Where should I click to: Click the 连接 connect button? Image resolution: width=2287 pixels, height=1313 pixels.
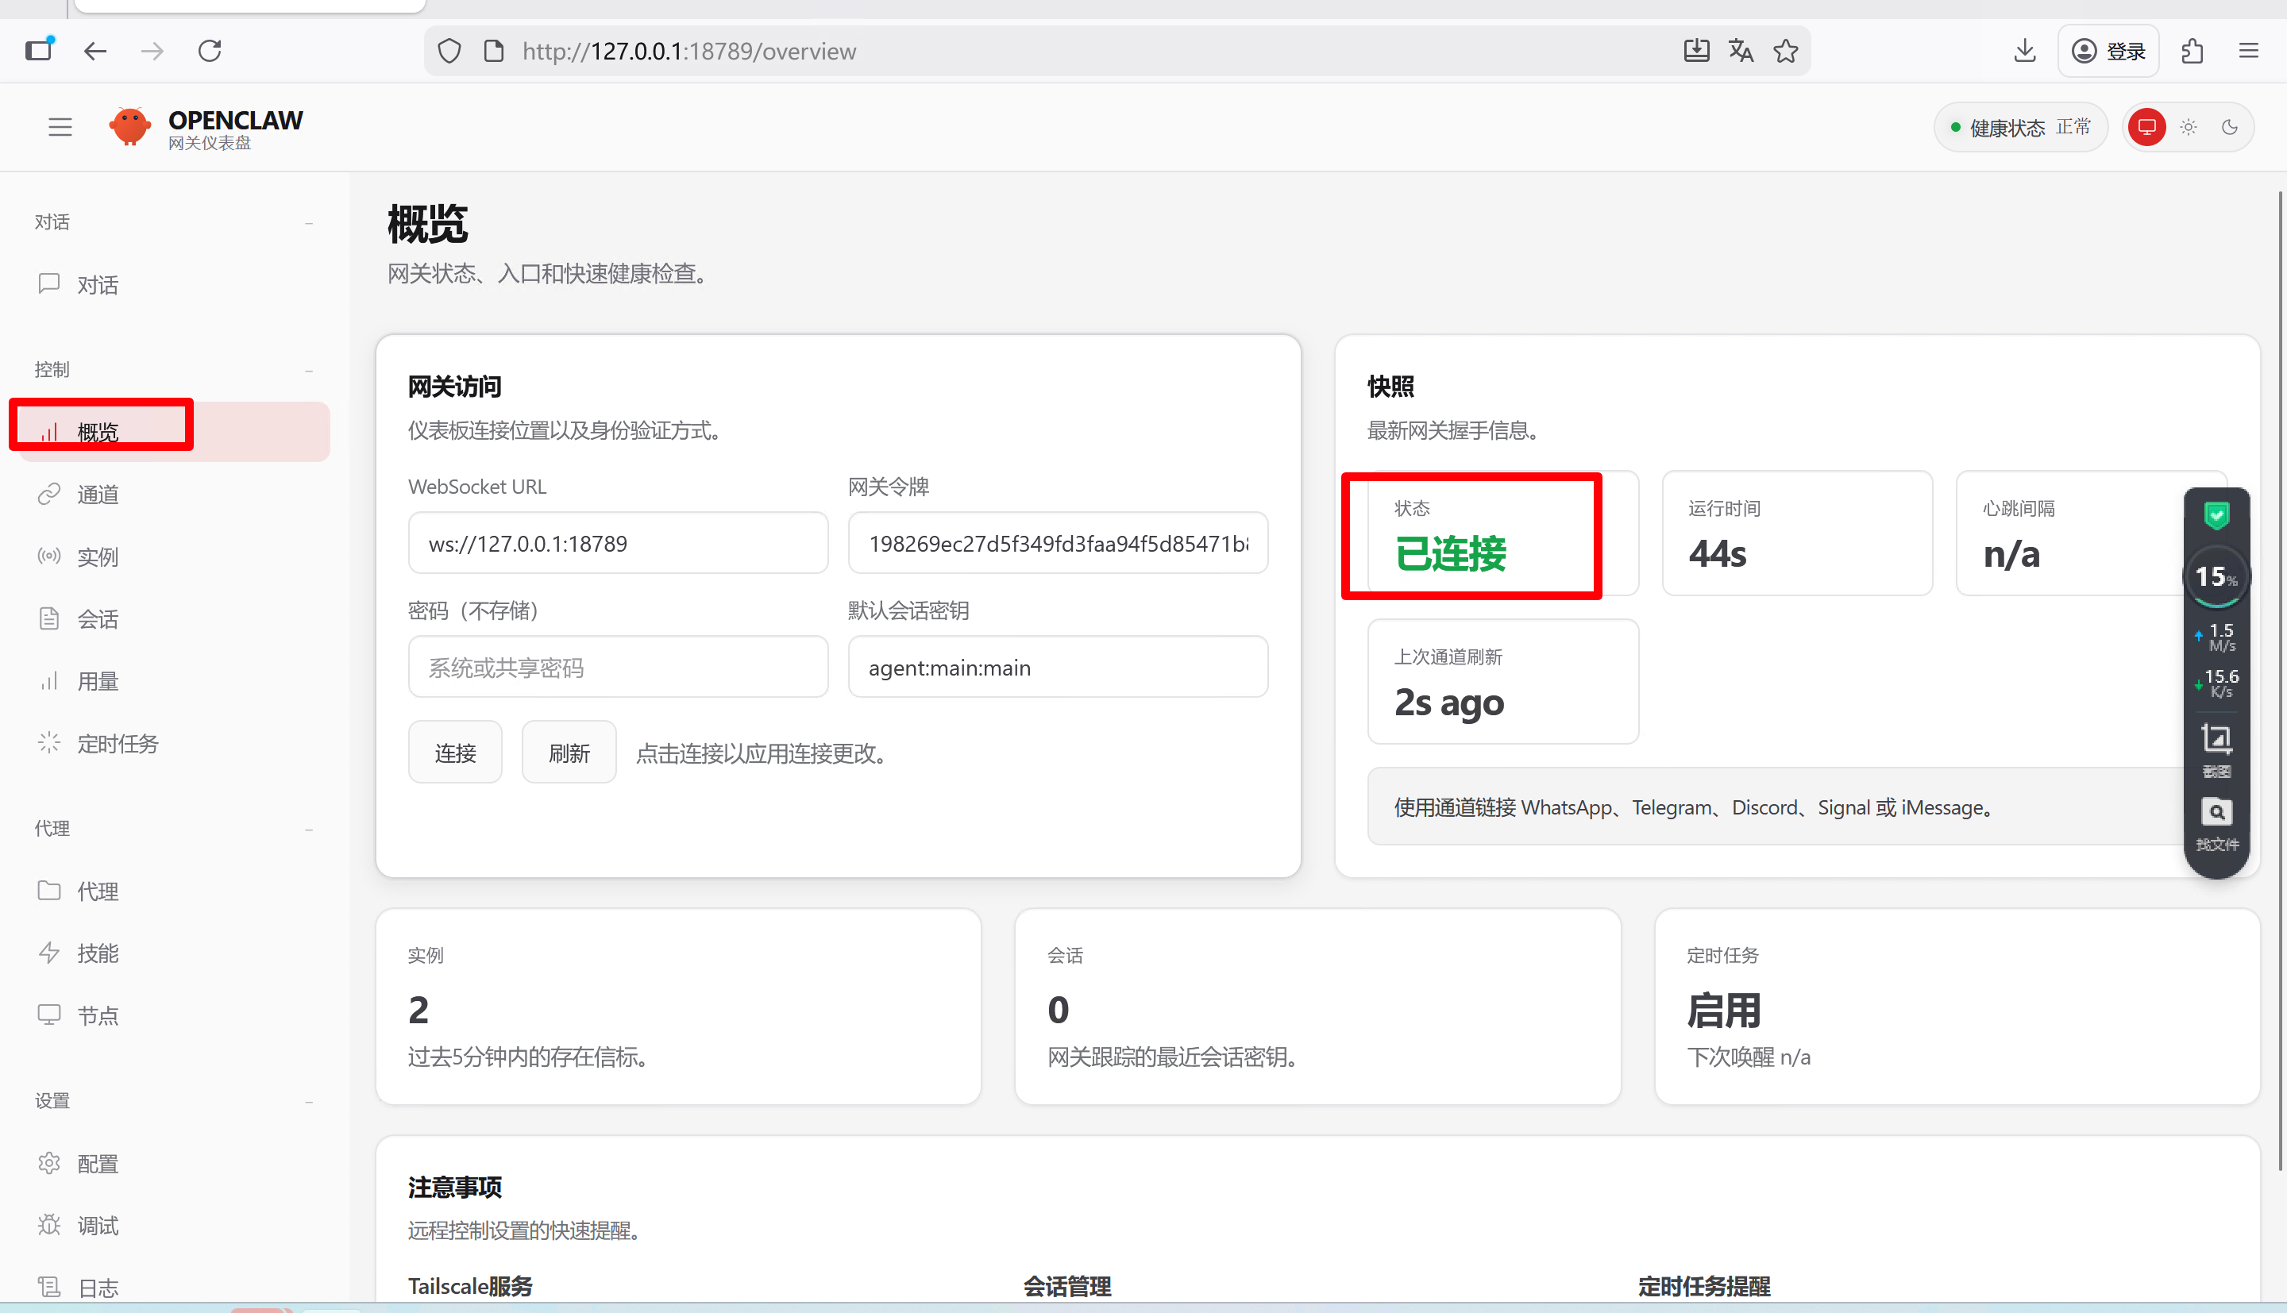(454, 752)
